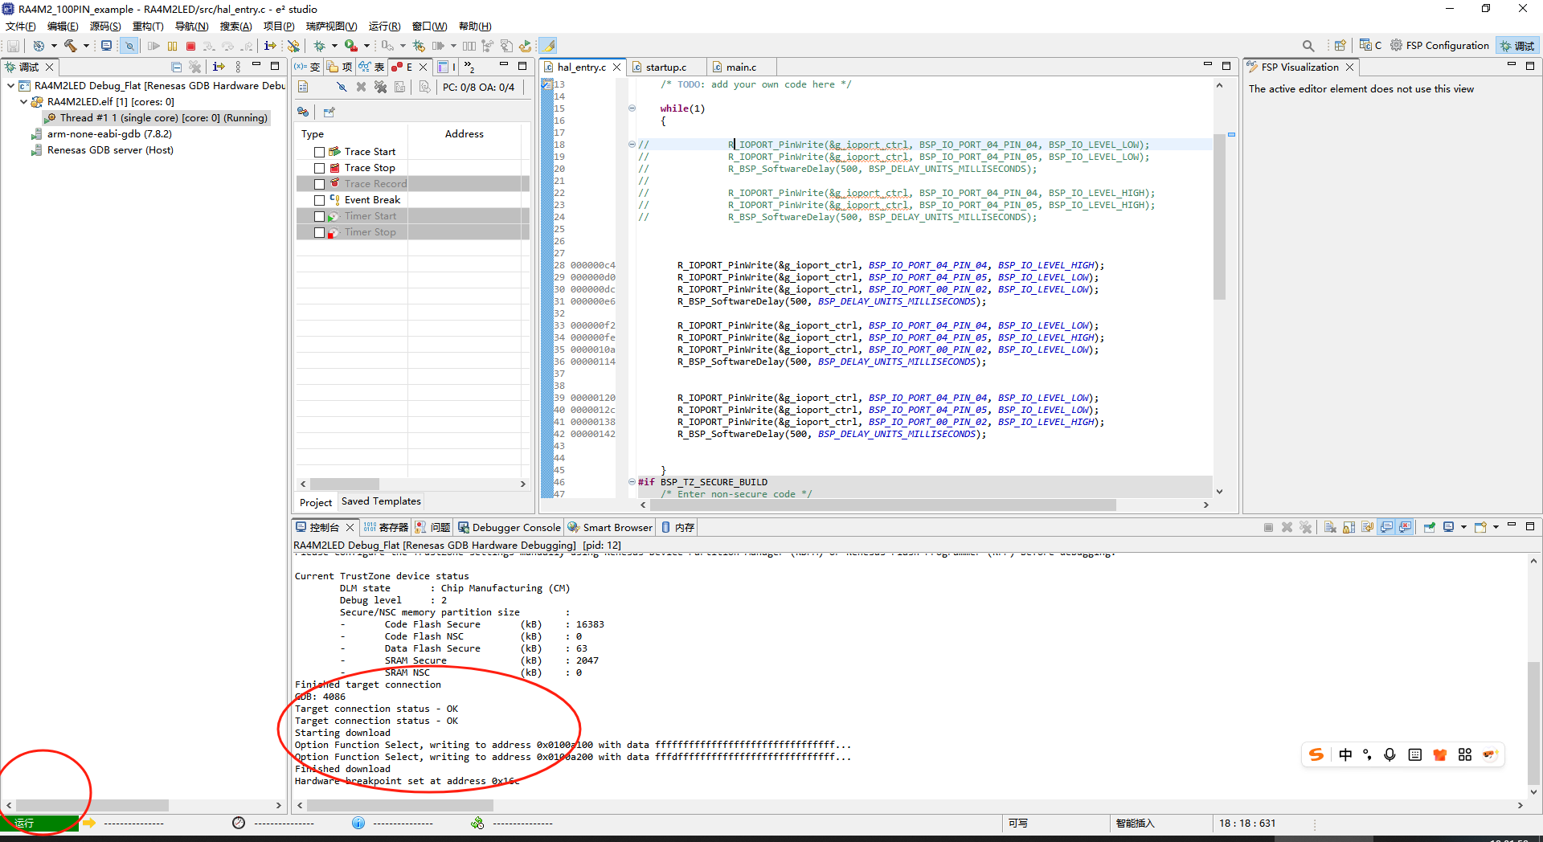Image resolution: width=1543 pixels, height=842 pixels.
Task: Click the Suspend (pause) debug button
Action: [172, 46]
